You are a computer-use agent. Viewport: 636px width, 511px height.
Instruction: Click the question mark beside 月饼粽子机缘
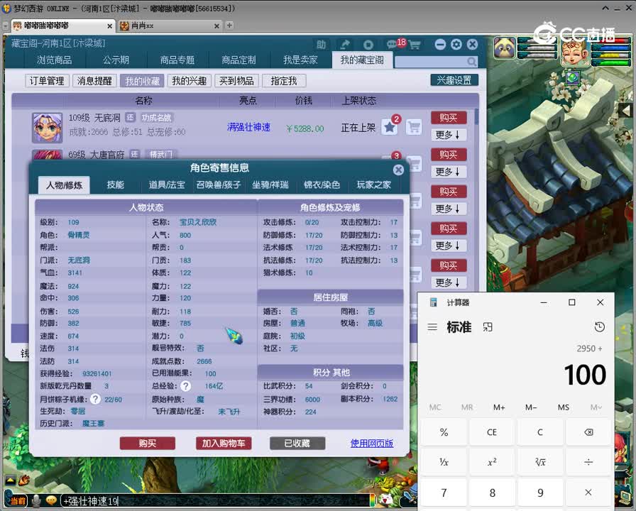pos(95,400)
